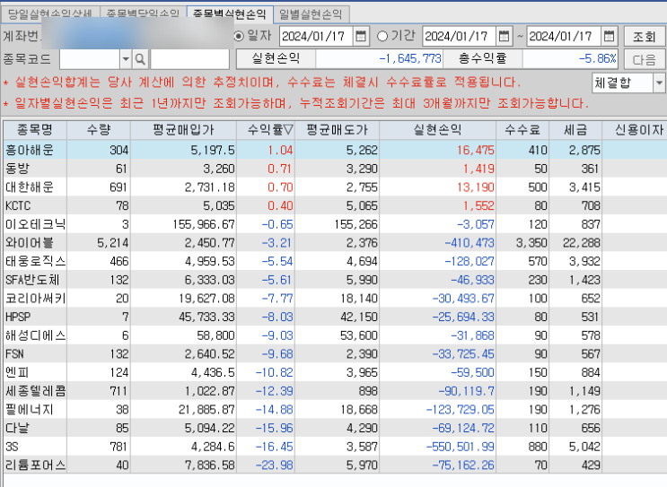Open the 일별실현손익 tab
The width and height of the screenshot is (667, 487).
click(x=311, y=14)
